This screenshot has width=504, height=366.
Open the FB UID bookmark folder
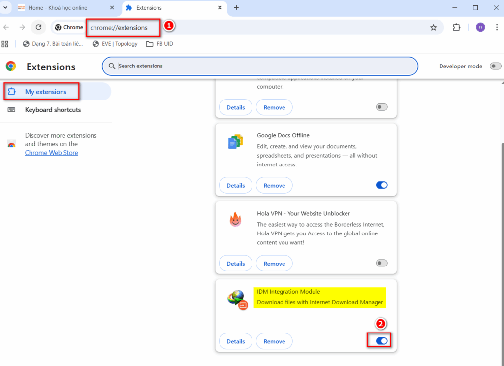159,44
